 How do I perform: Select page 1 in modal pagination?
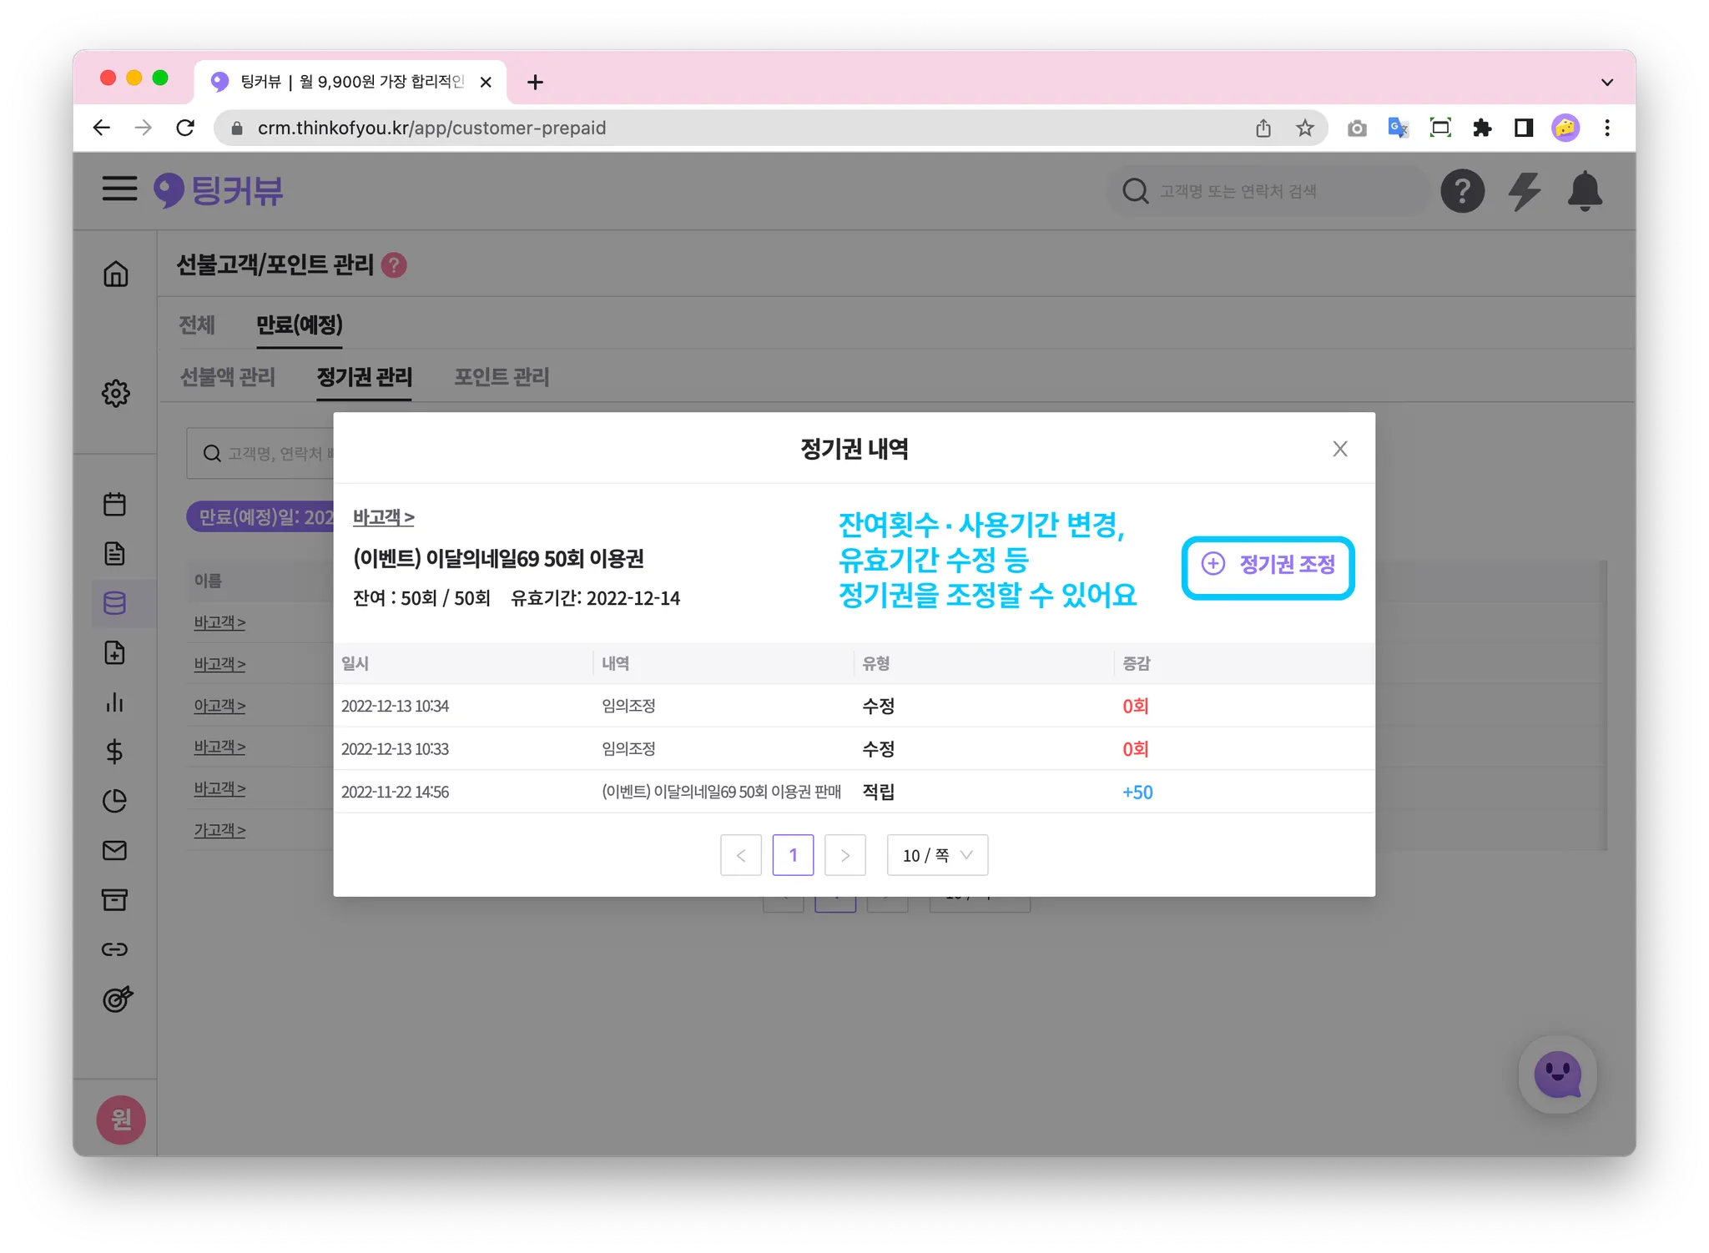[x=793, y=855]
